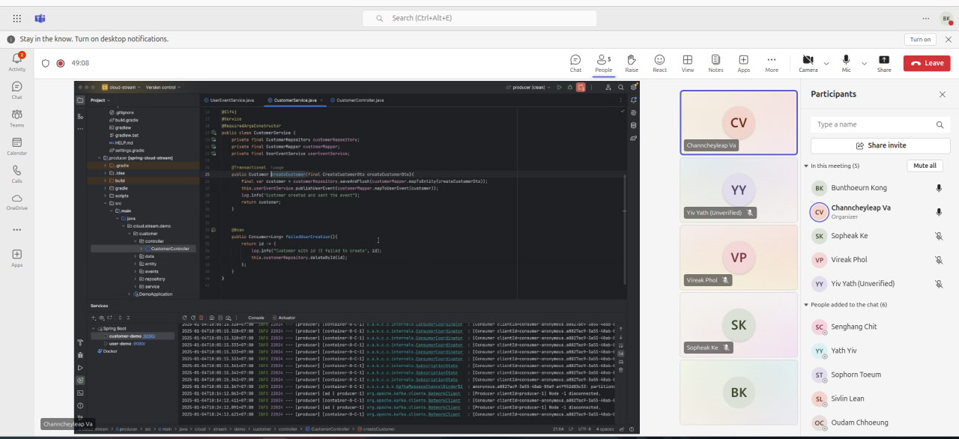Viewport: 959px width, 439px height.
Task: Show more apps via the sidebar ellipsis
Action: pyautogui.click(x=16, y=229)
